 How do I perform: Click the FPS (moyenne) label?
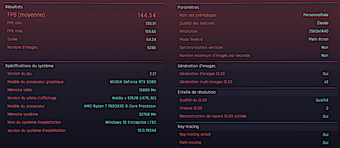(x=26, y=15)
